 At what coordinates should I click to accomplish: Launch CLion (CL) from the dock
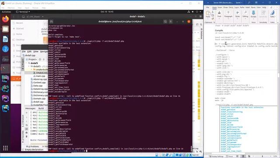[5, 89]
